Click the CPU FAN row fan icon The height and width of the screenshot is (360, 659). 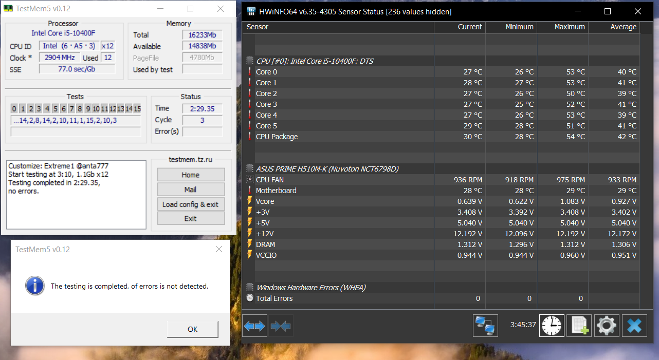point(250,180)
